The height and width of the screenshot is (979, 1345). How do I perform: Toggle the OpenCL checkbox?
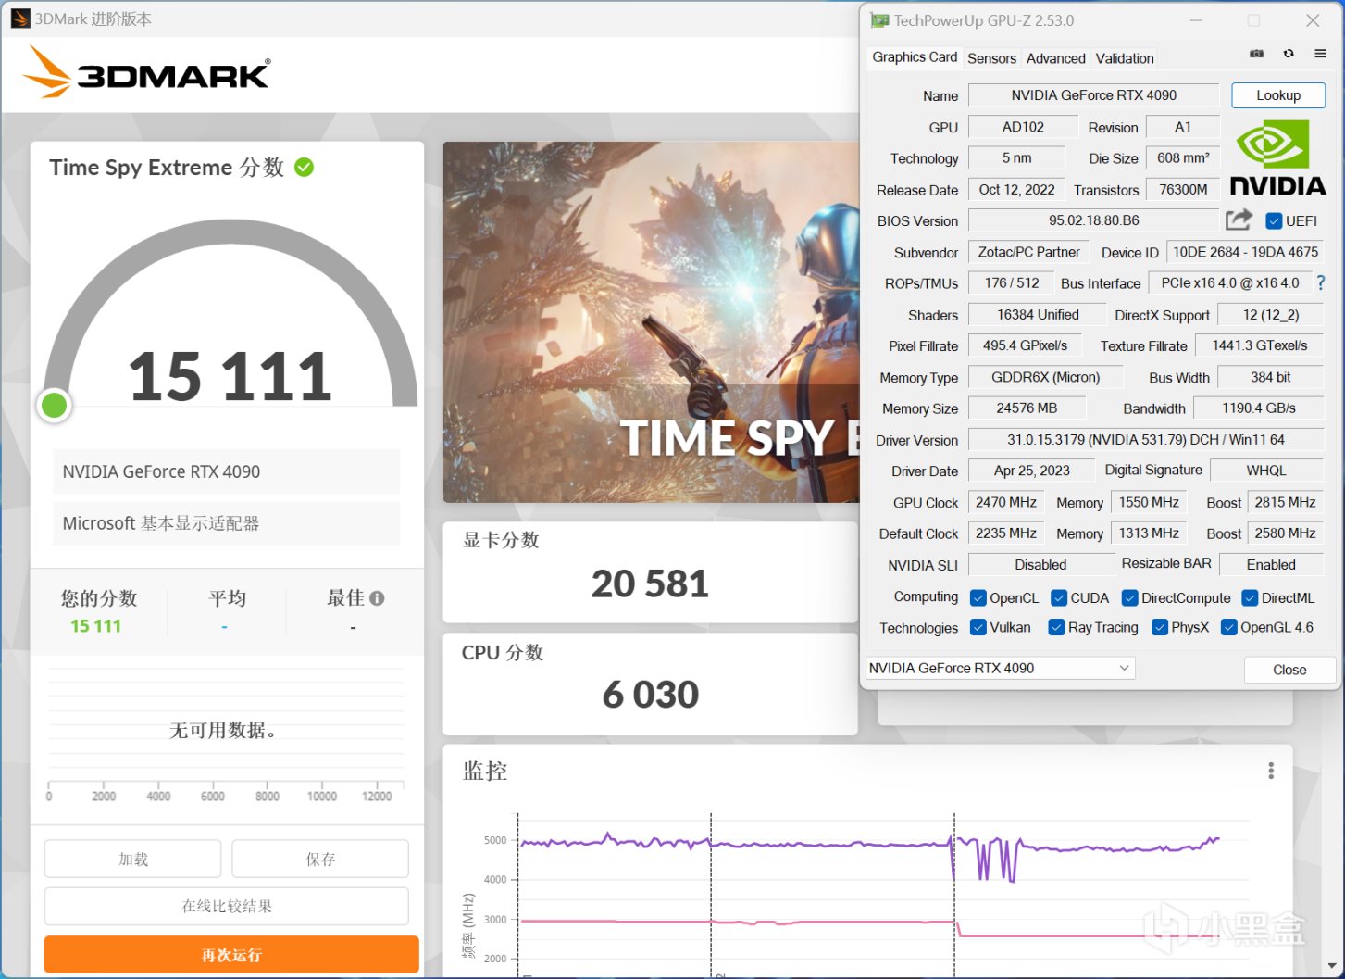click(x=978, y=598)
